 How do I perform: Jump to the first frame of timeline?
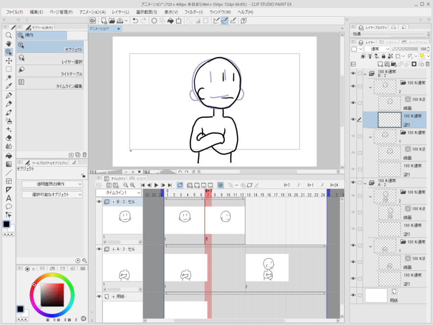[143, 185]
